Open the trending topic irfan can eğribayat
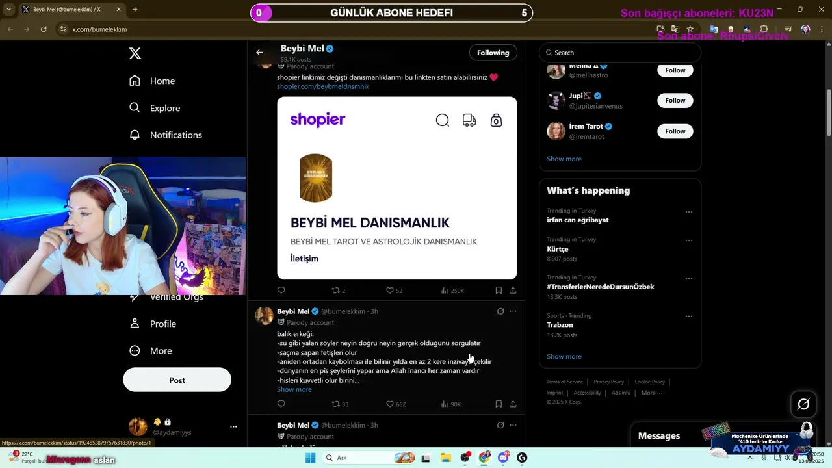This screenshot has height=468, width=832. [578, 220]
